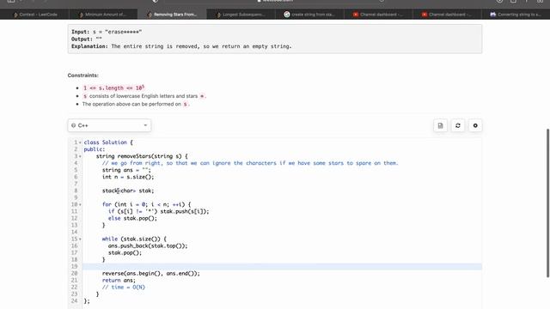Click 'else stak.pop();' line
This screenshot has width=550, height=309.
[x=132, y=218]
